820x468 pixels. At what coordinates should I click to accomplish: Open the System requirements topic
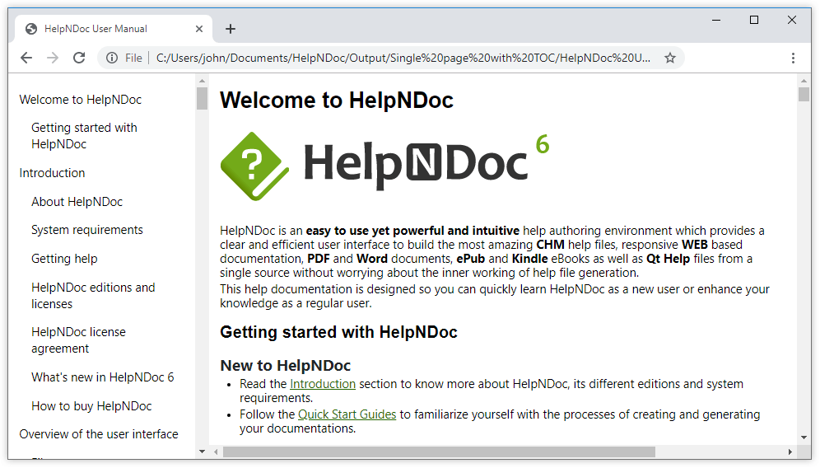pyautogui.click(x=86, y=230)
